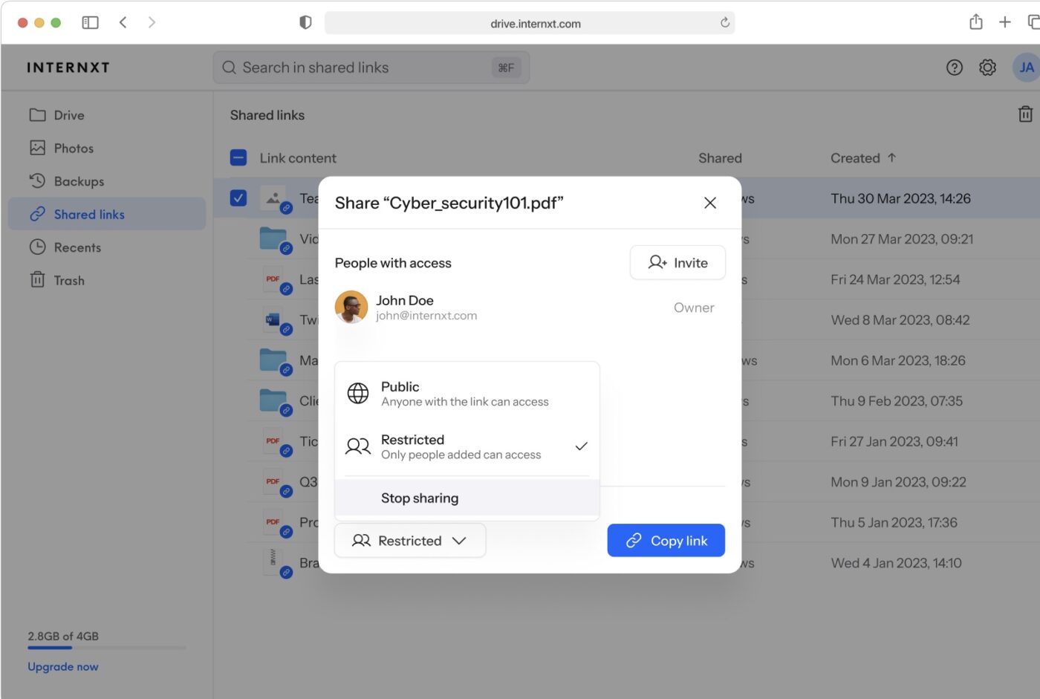Sort by the Created column header
This screenshot has width=1040, height=699.
tap(863, 157)
